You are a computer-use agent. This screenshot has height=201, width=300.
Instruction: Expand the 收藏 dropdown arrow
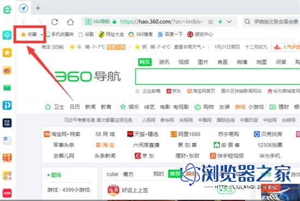point(41,34)
